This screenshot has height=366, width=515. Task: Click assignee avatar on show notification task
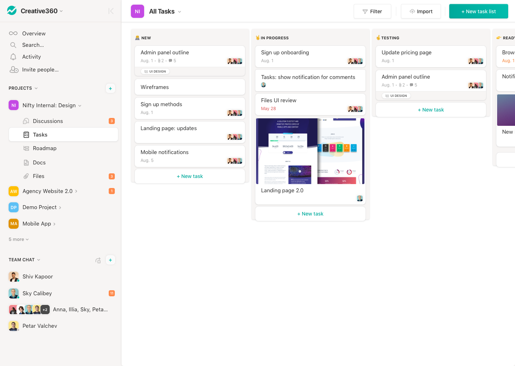264,85
